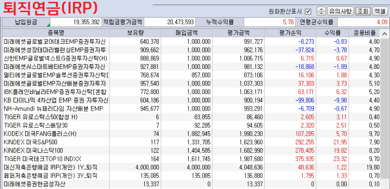Select the 미래에셋글로벌코어테크EMP증권투자신 row

point(191,41)
